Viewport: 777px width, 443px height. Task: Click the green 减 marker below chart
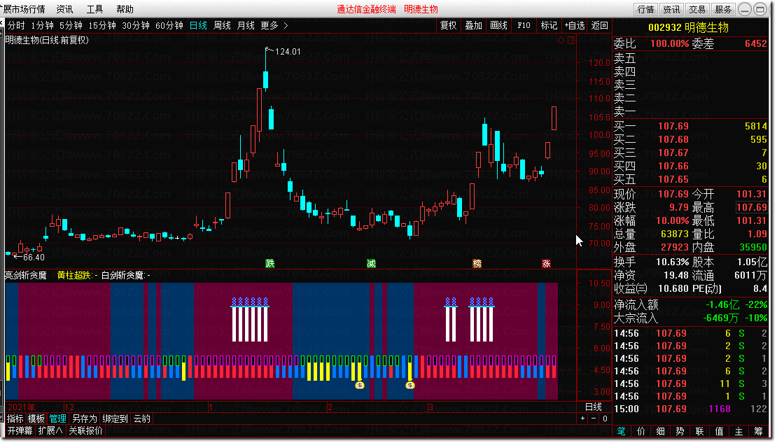pyautogui.click(x=371, y=264)
